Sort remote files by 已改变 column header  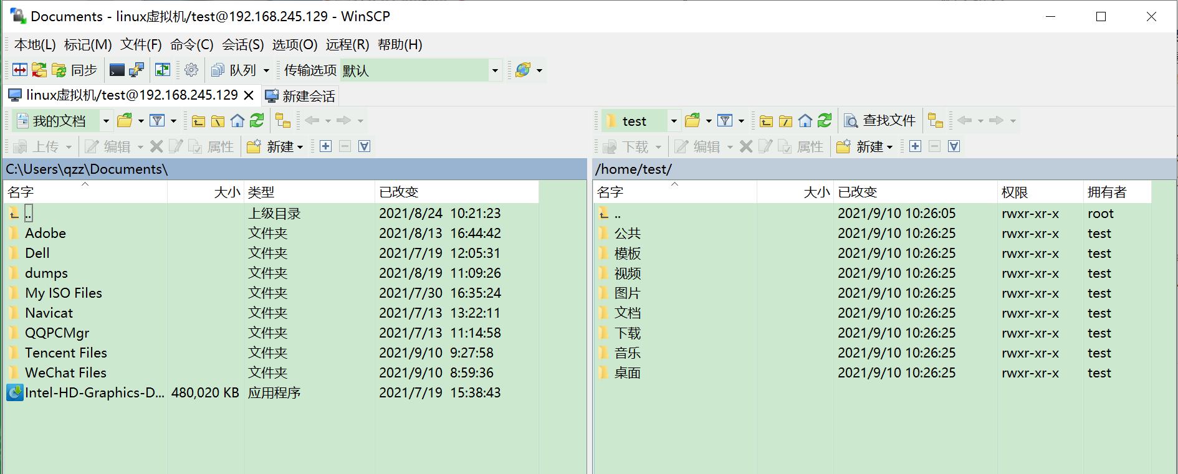[x=916, y=192]
